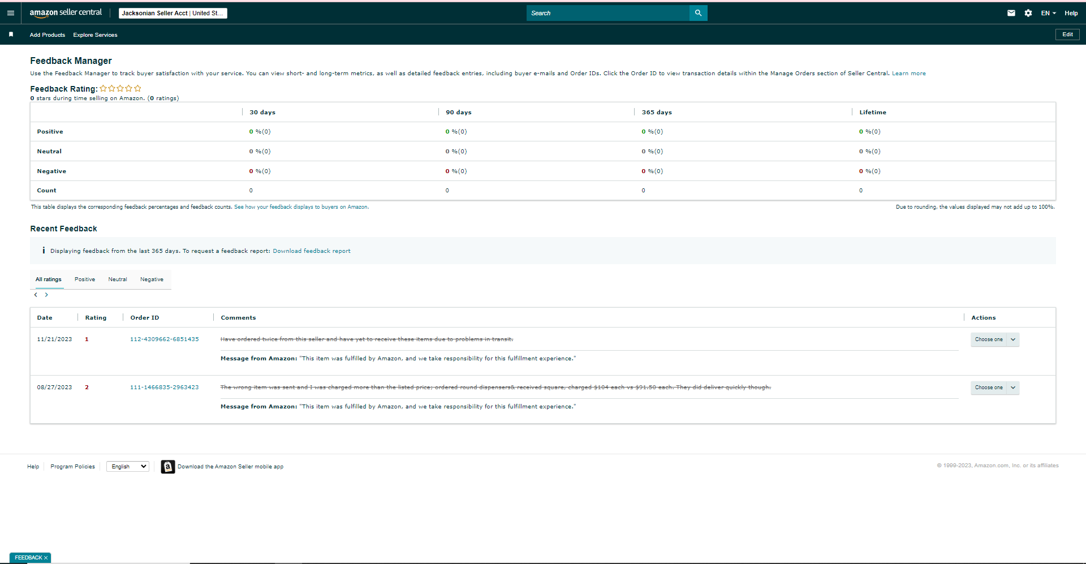Click the FEEDBACK button at bottom left

click(x=28, y=558)
